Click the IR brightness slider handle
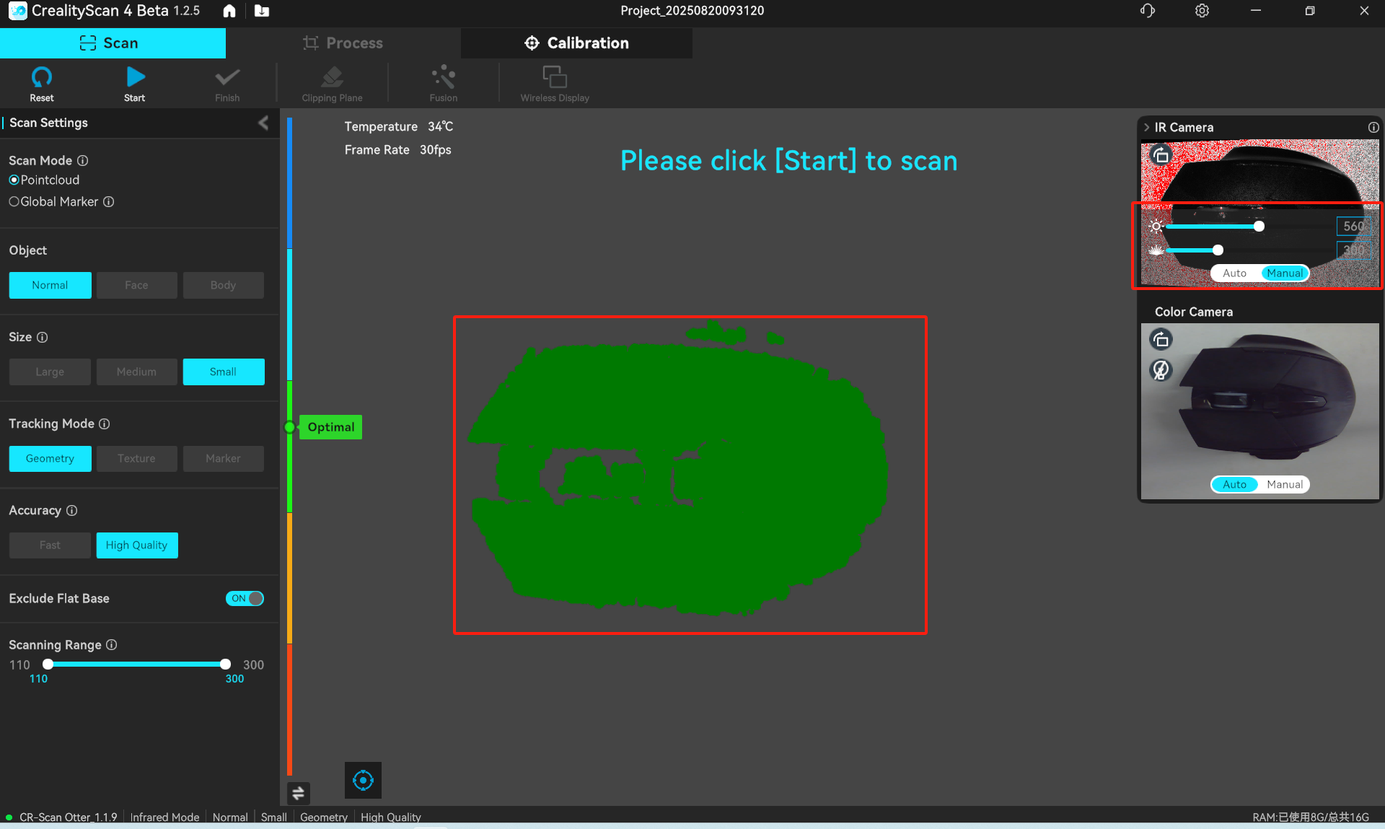Screen dimensions: 1385x829 1259,227
